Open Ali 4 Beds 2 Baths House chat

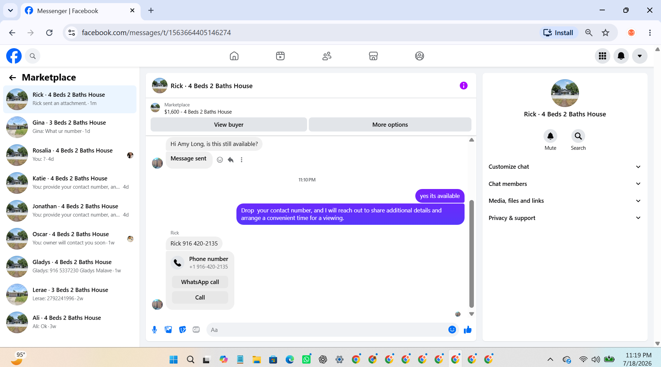tap(70, 322)
